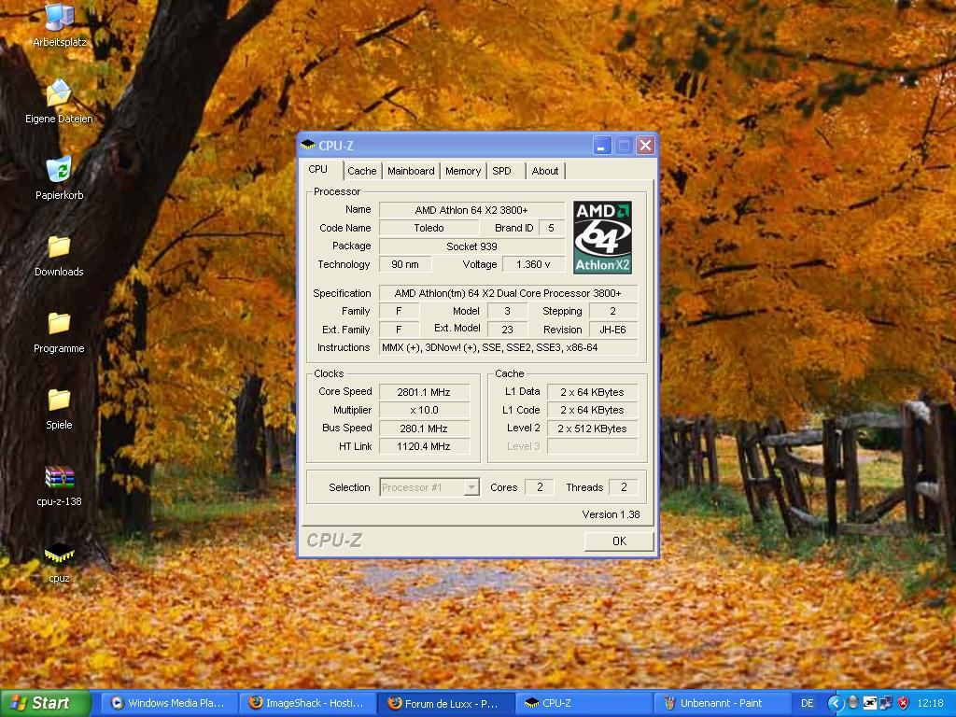Click the Ext. Model value '23'
Viewport: 956px width, 717px height.
pyautogui.click(x=507, y=330)
